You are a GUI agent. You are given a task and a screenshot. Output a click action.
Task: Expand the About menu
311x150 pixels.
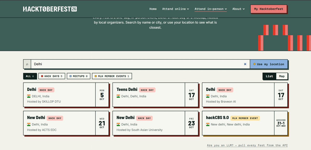click(x=239, y=9)
